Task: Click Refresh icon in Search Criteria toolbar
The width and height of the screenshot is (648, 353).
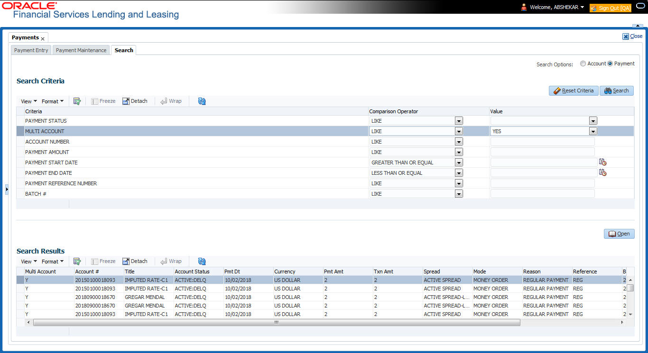Action: [x=202, y=101]
